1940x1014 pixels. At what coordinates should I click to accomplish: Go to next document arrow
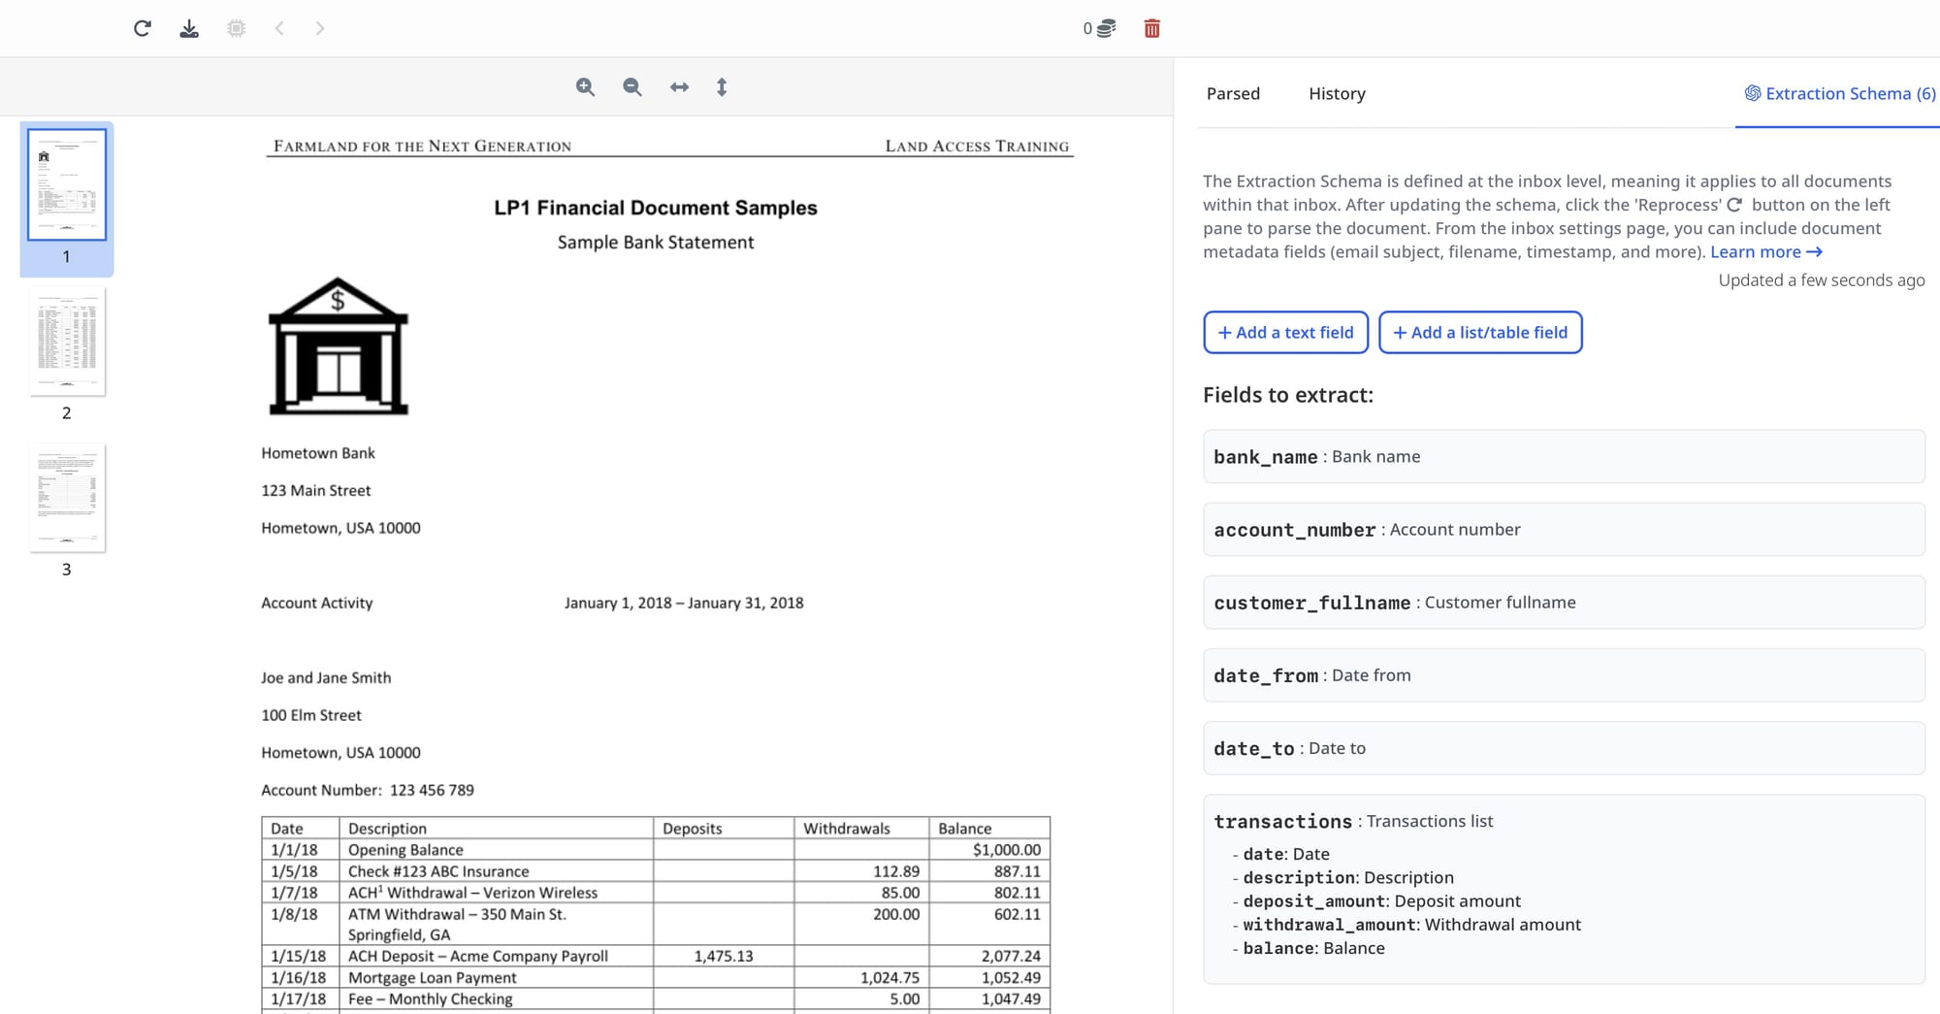(320, 28)
